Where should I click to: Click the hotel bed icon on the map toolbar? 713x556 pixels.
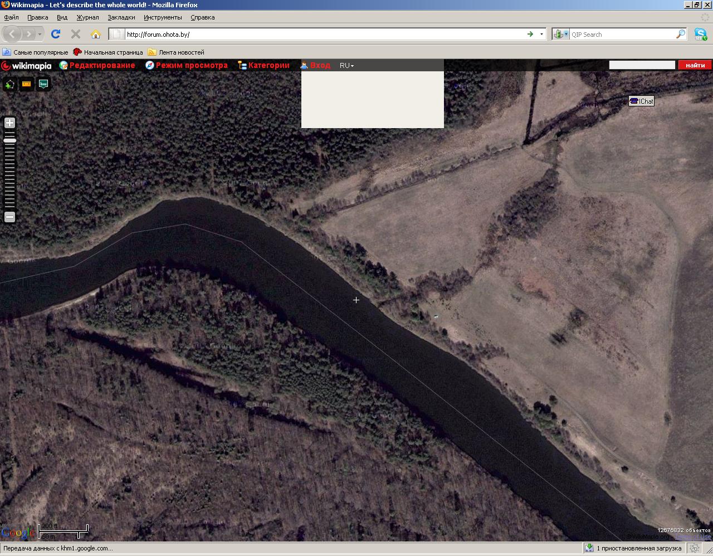(43, 84)
